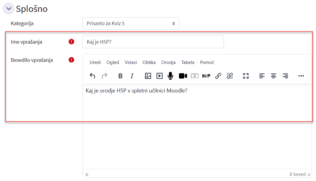Image resolution: width=316 pixels, height=181 pixels.
Task: Open the Kategorija dropdown
Action: [131, 23]
